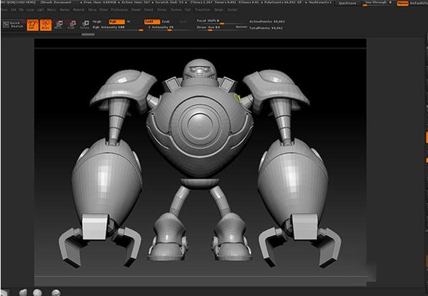Toggle the orange Zadd button
428x296 pixels.
[x=152, y=21]
